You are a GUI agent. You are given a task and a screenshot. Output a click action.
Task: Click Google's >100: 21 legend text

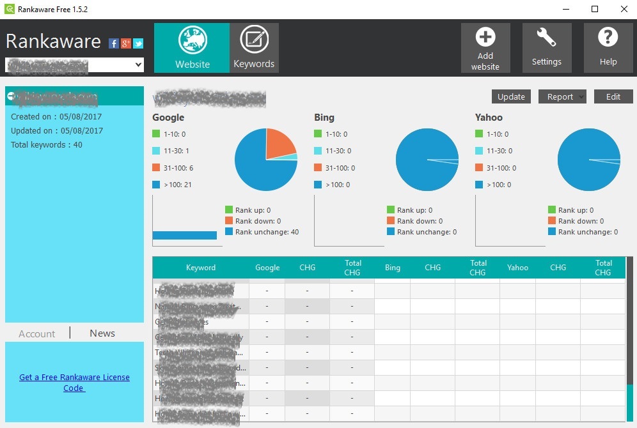pos(178,185)
